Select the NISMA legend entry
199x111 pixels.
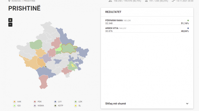click(x=39, y=106)
